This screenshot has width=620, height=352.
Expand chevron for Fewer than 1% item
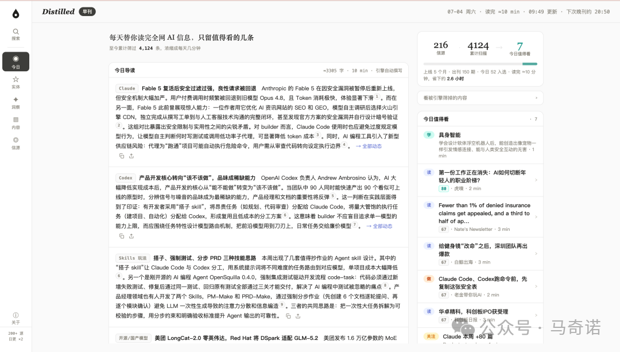click(536, 216)
